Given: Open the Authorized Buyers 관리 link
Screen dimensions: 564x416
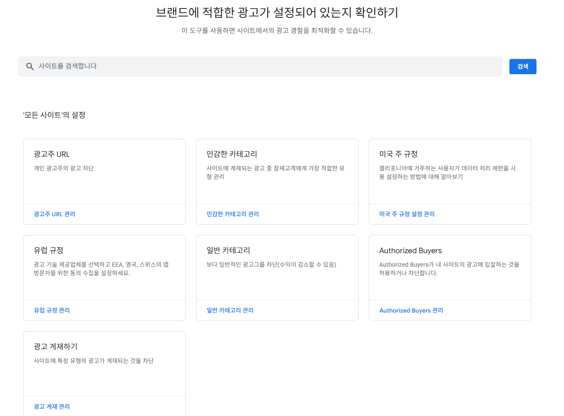Looking at the screenshot, I should (x=411, y=310).
